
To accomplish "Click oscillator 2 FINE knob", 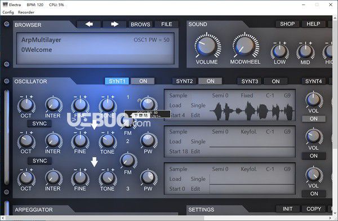I will 80,140.
